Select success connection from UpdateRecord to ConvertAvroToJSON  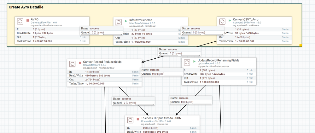coord(191,100)
